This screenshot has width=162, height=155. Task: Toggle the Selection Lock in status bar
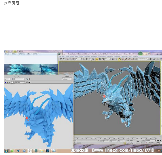[x=98, y=141]
